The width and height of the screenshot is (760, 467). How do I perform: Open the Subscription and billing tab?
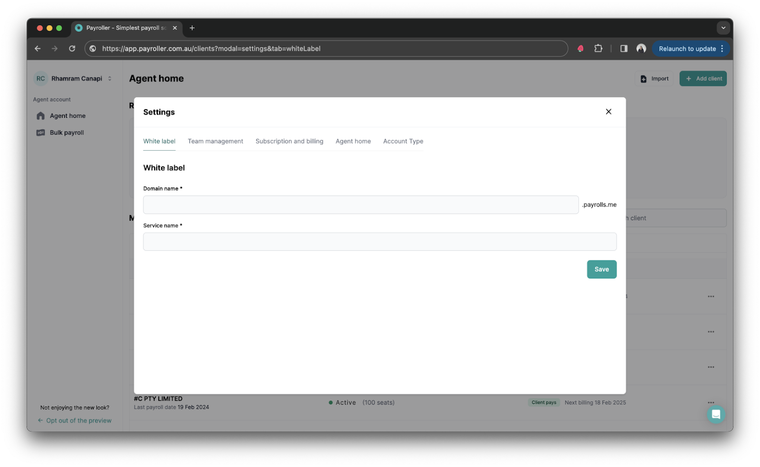[289, 141]
